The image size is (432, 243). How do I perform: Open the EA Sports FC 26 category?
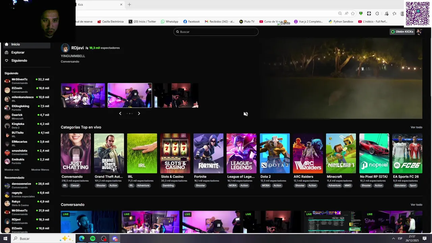pyautogui.click(x=407, y=153)
